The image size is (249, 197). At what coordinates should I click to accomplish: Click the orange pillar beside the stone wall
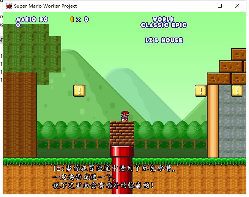[x=213, y=121]
